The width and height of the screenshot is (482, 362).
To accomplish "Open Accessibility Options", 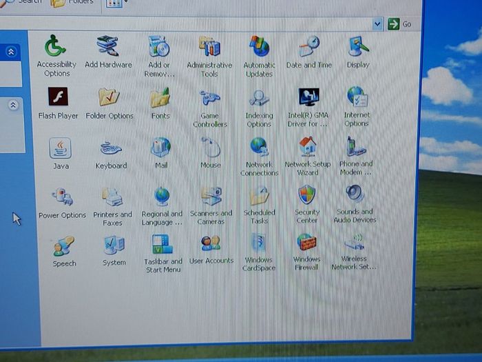I will pos(56,55).
